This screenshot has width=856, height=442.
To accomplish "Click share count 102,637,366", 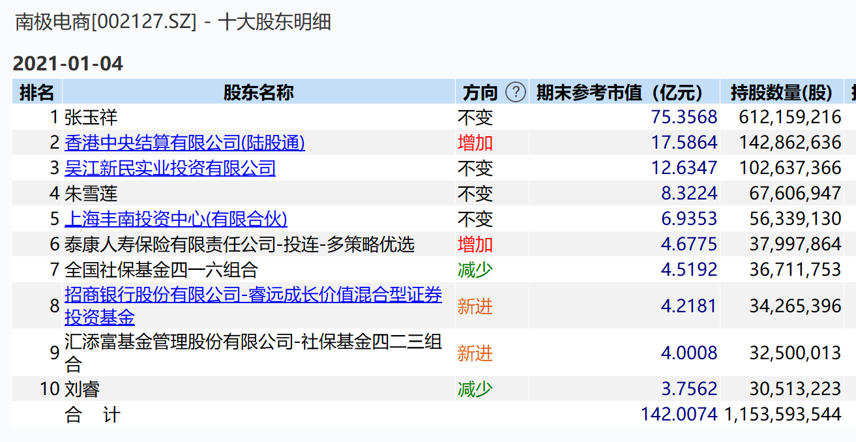I will 790,168.
